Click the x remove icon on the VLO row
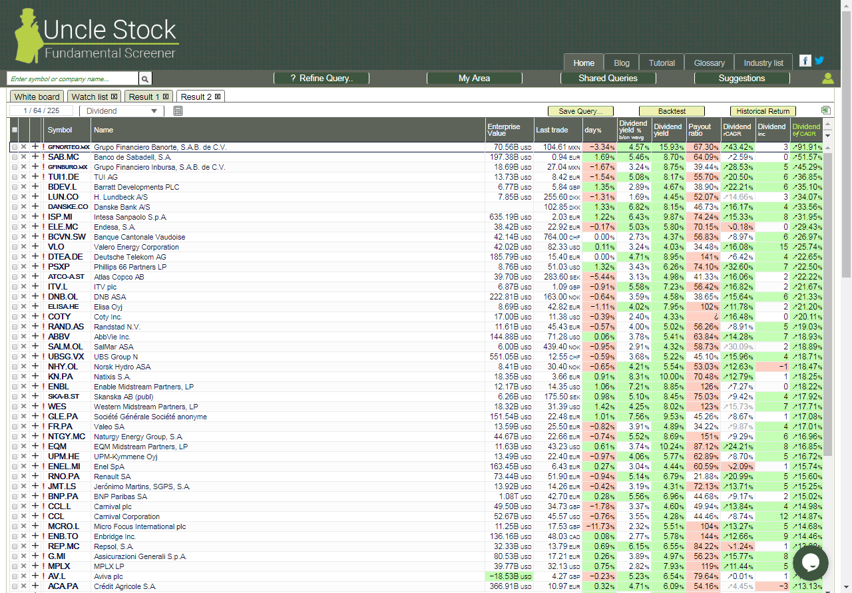The width and height of the screenshot is (852, 593). [x=24, y=247]
